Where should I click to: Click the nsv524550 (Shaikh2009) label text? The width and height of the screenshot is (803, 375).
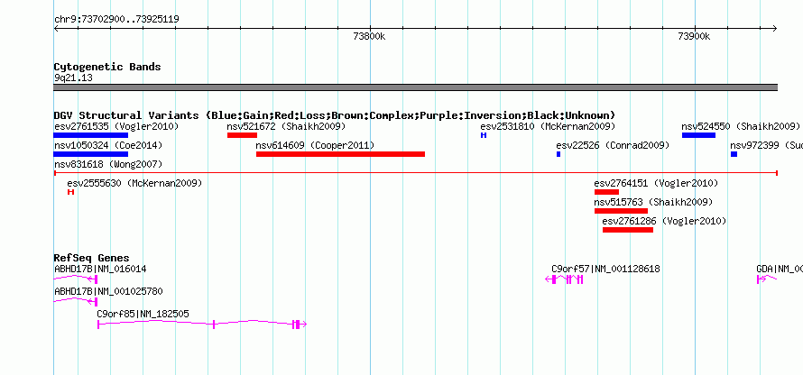[741, 126]
